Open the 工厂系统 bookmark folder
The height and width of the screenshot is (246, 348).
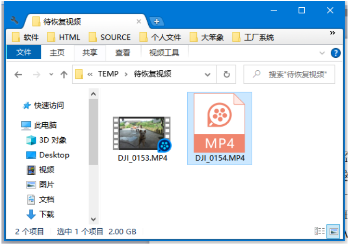(253, 37)
